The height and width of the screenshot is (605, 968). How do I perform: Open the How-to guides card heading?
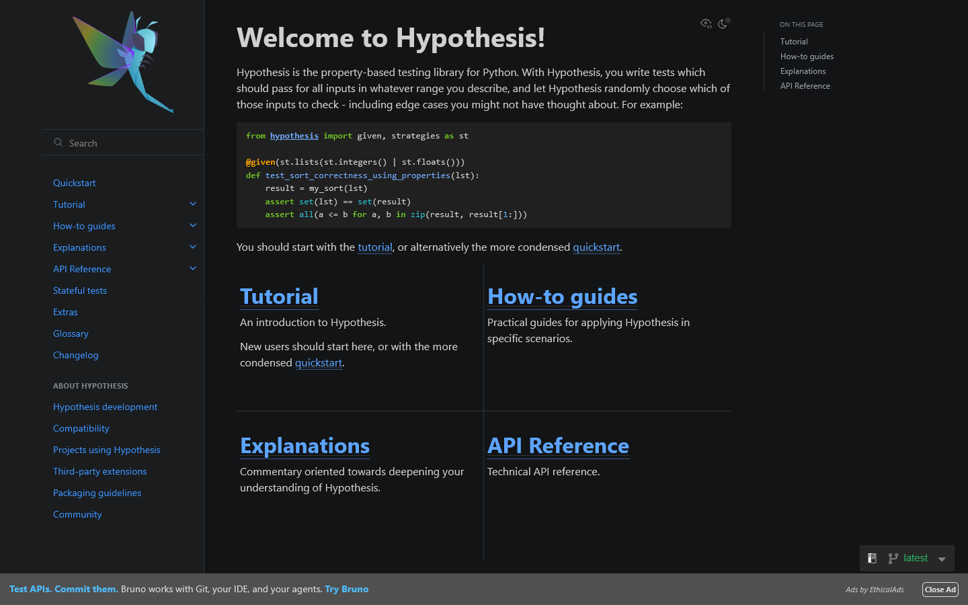tap(563, 296)
